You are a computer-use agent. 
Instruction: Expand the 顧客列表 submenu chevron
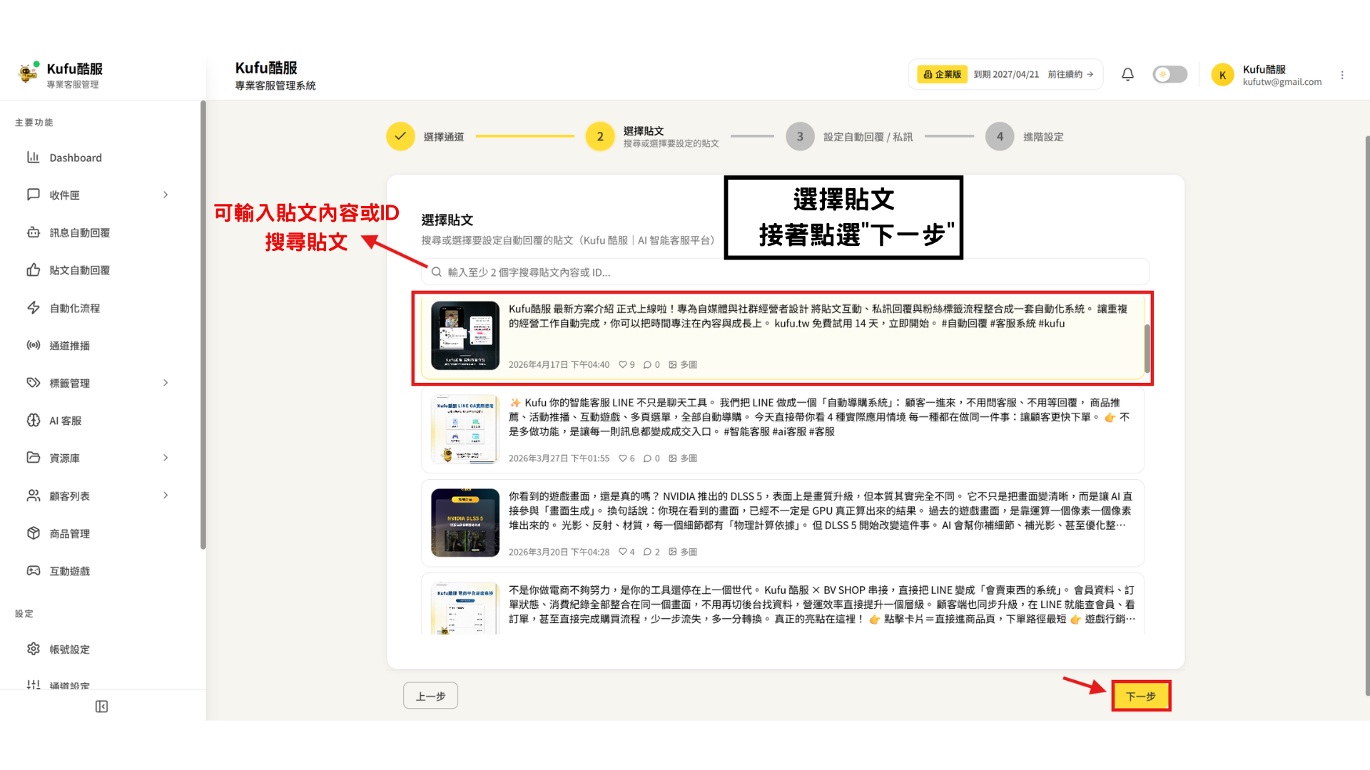pos(166,496)
